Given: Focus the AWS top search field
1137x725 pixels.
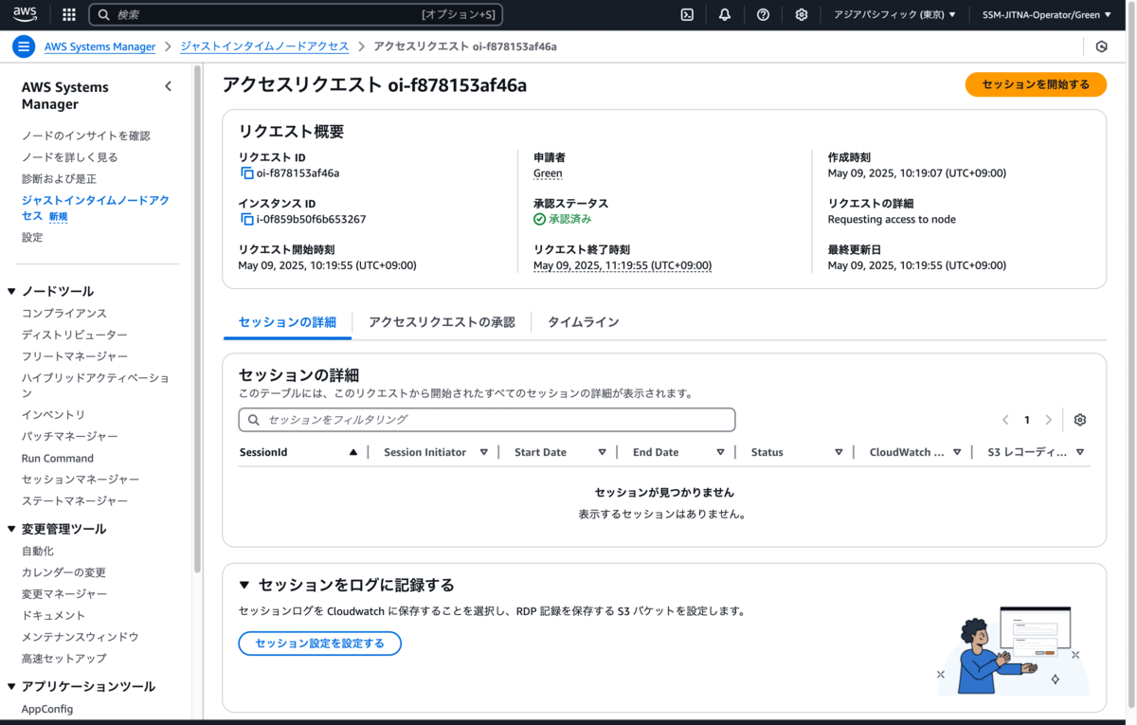Looking at the screenshot, I should coord(296,14).
